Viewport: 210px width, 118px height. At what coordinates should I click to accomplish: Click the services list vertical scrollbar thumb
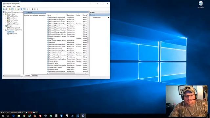pyautogui.click(x=88, y=40)
